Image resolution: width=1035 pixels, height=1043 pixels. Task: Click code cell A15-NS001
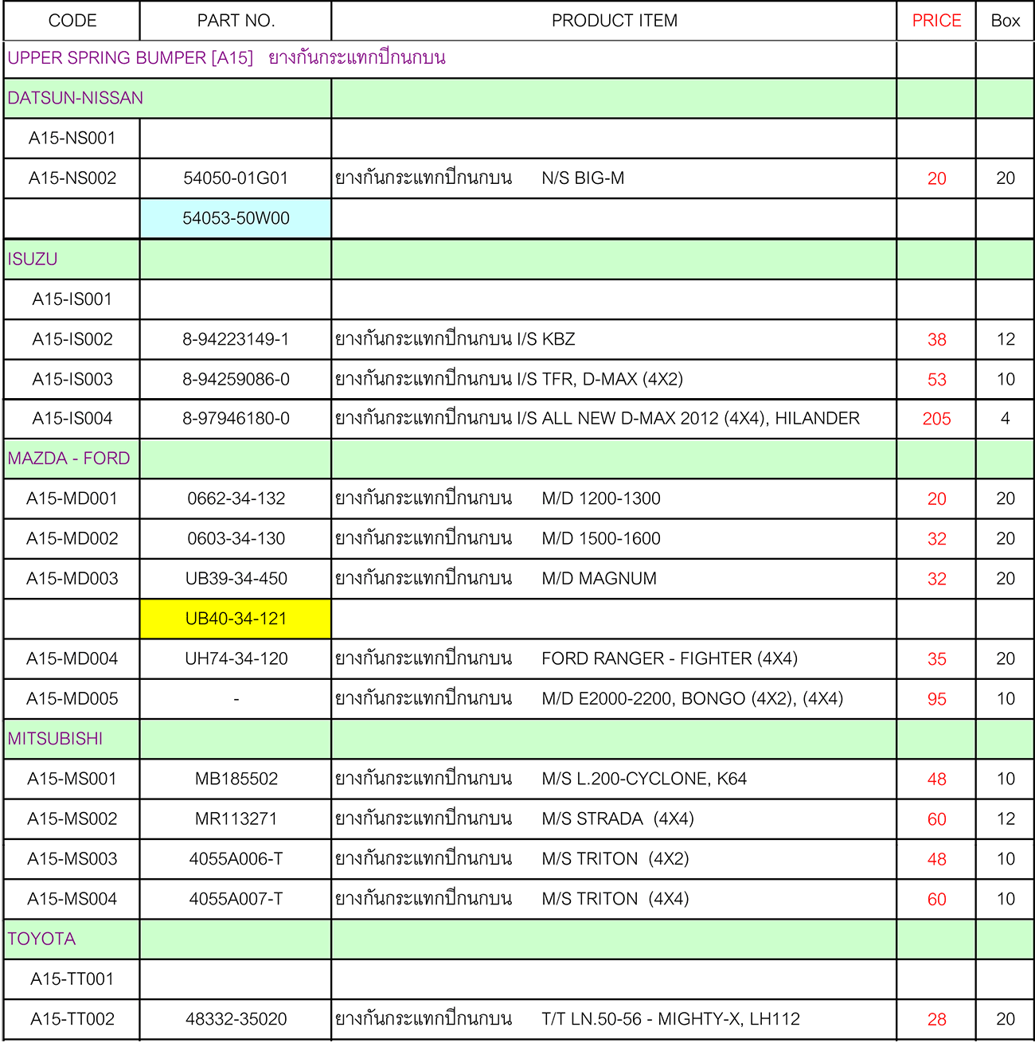click(x=72, y=139)
